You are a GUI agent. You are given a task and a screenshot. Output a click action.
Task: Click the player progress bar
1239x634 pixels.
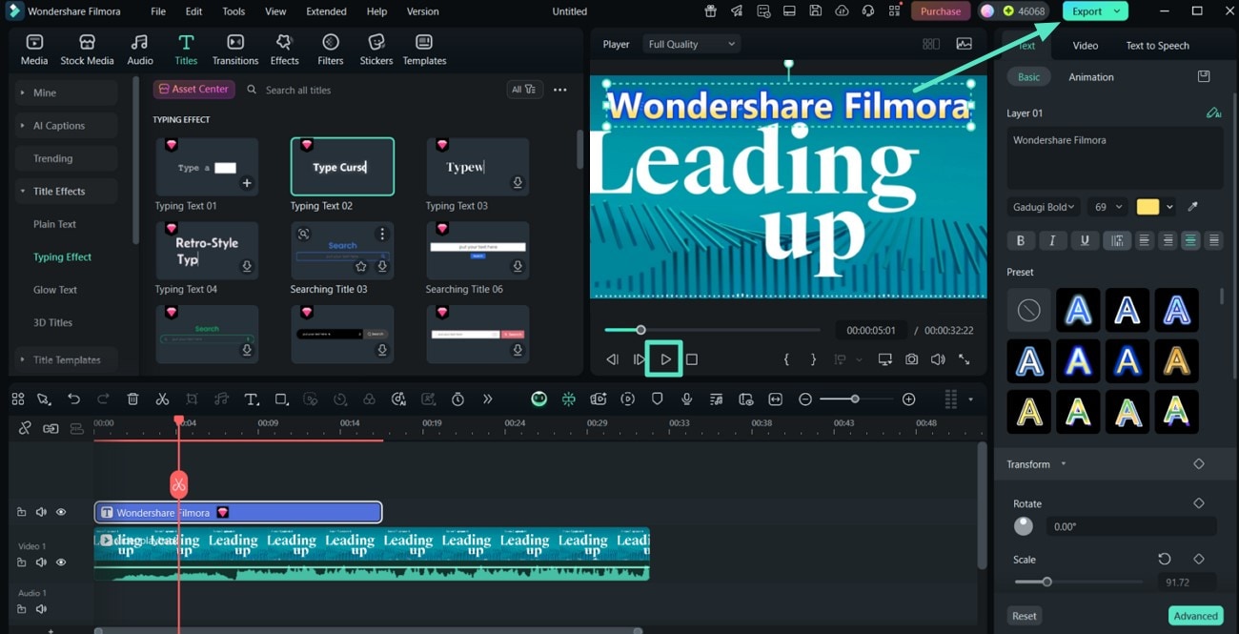tap(712, 330)
